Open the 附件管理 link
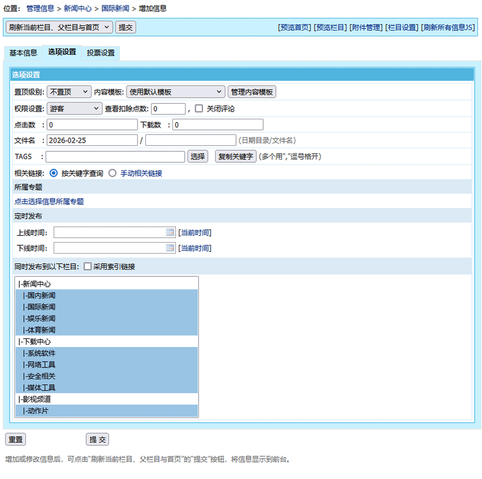The width and height of the screenshot is (482, 479). pos(366,28)
